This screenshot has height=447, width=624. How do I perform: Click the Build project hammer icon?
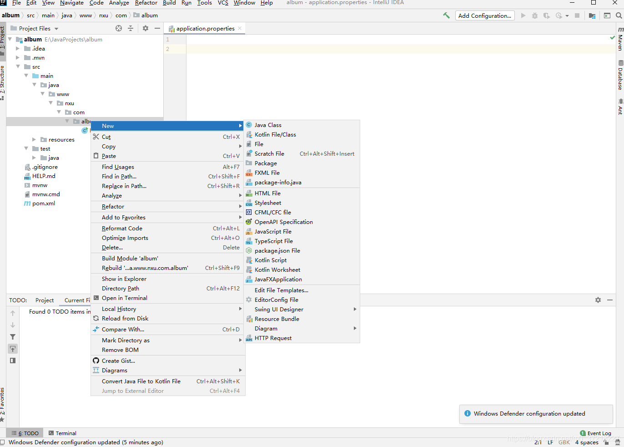point(446,15)
